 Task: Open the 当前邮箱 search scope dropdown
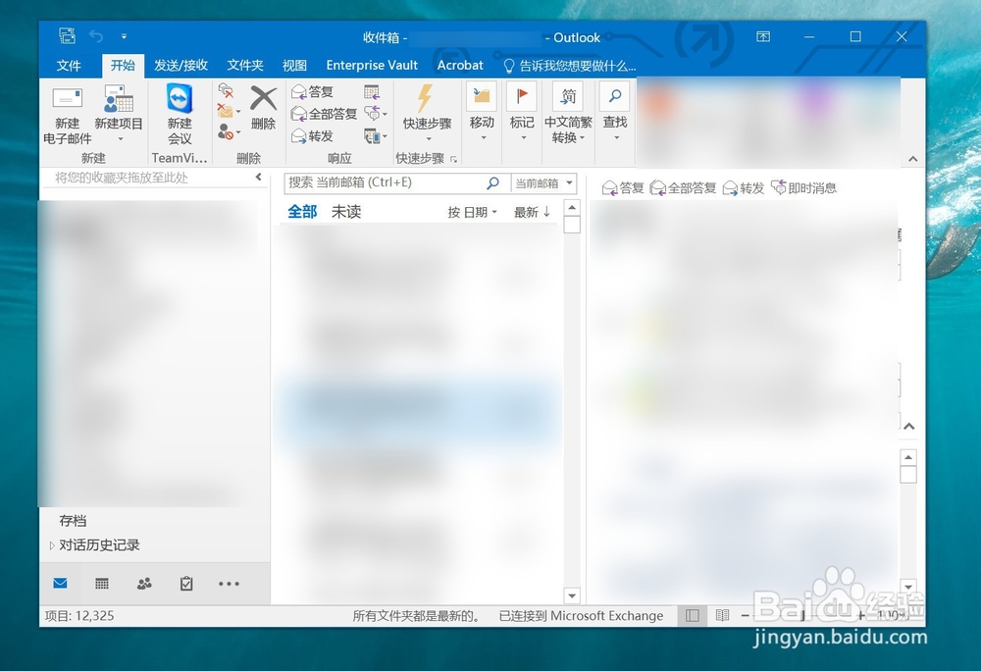(543, 183)
